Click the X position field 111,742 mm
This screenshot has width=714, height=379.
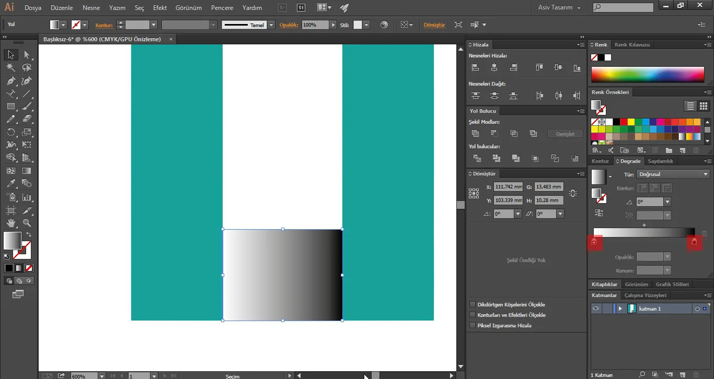pyautogui.click(x=509, y=187)
